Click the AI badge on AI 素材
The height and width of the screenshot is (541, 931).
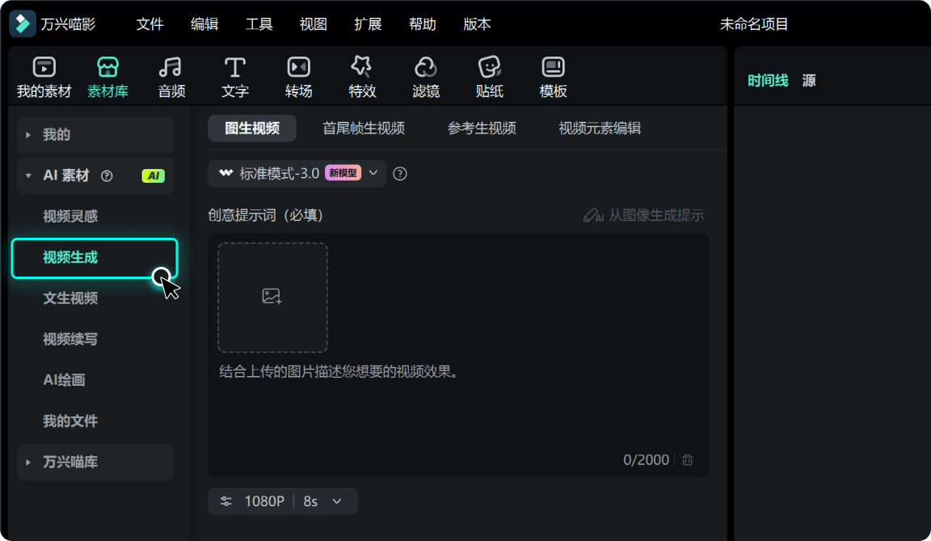pyautogui.click(x=154, y=175)
